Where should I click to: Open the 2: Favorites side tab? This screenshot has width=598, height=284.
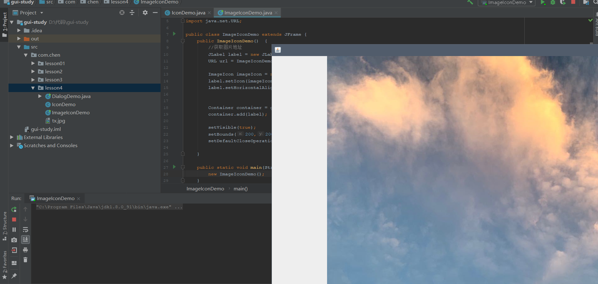point(5,265)
